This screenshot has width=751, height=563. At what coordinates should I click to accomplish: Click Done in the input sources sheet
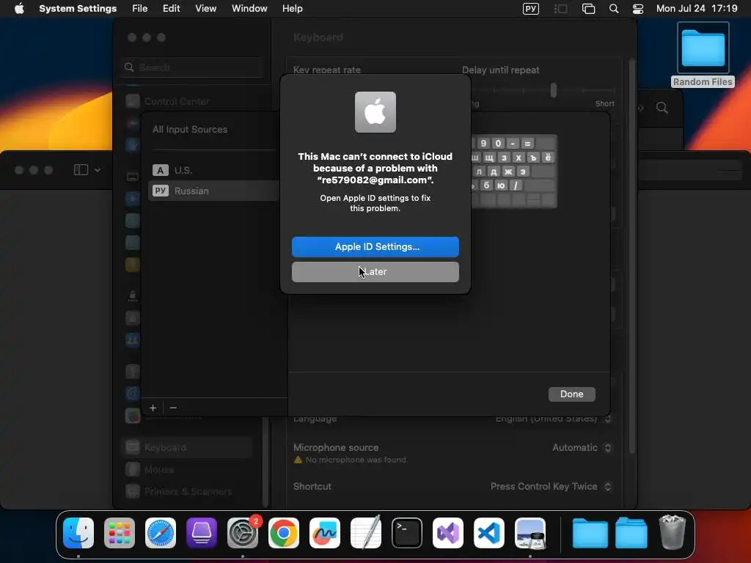pos(571,394)
